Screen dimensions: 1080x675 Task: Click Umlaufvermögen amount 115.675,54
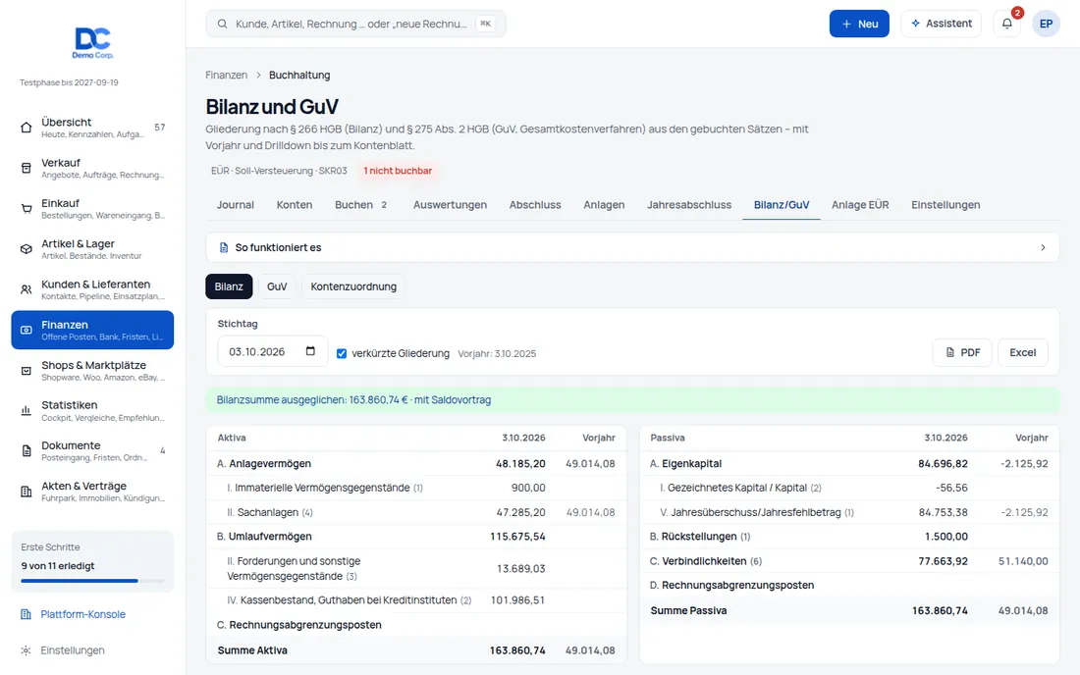pyautogui.click(x=517, y=537)
